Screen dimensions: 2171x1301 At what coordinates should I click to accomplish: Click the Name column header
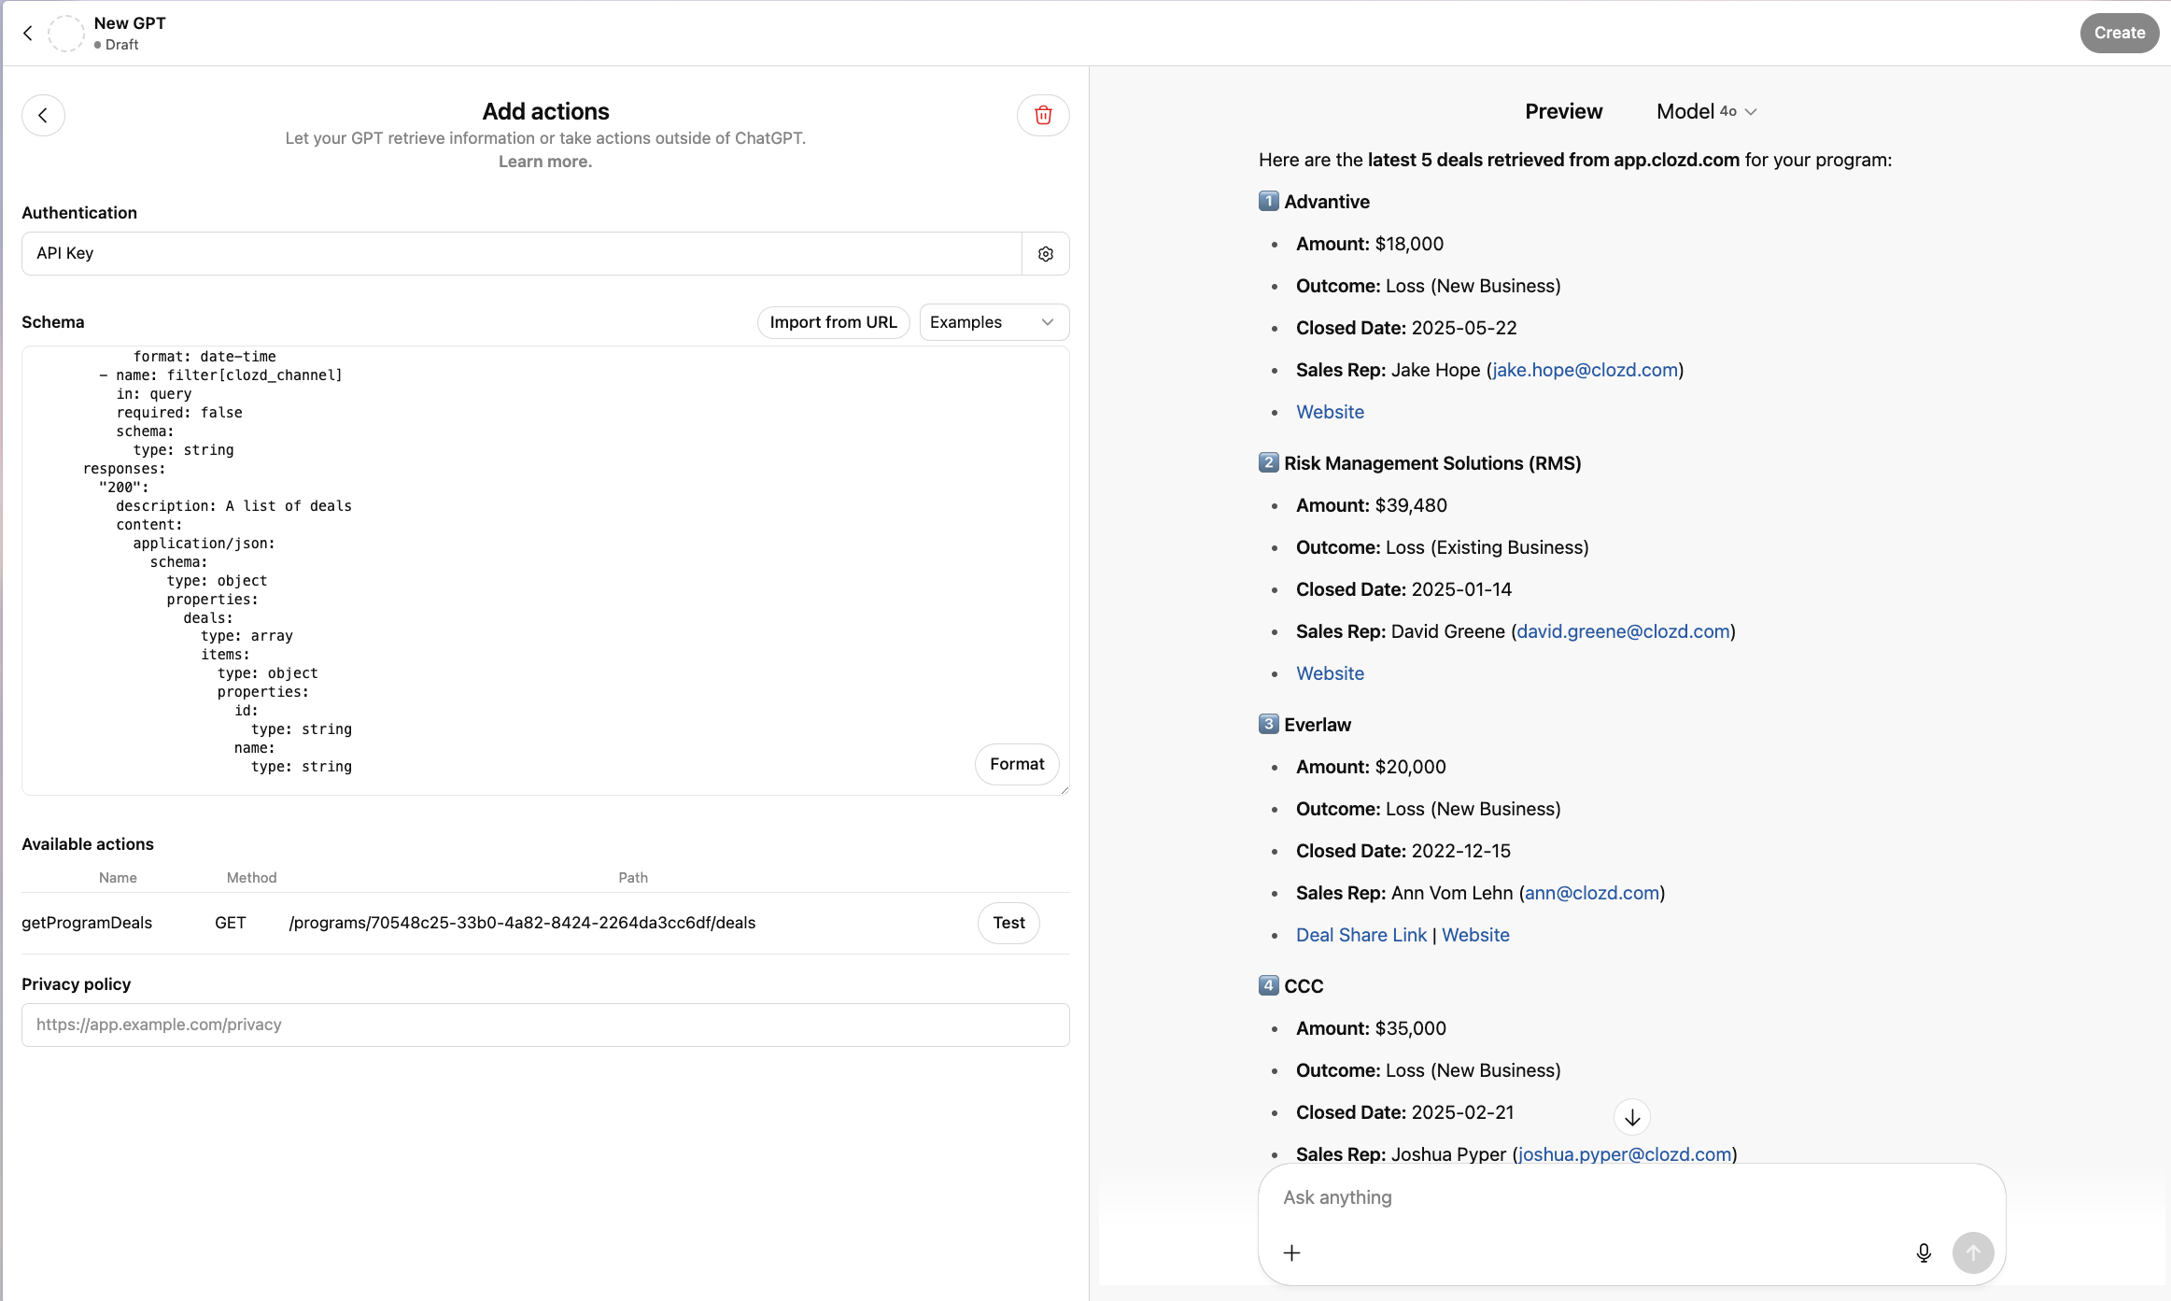click(x=118, y=879)
